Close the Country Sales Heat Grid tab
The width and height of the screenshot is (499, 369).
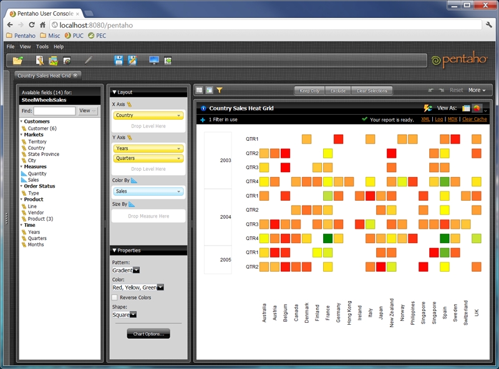(x=75, y=75)
